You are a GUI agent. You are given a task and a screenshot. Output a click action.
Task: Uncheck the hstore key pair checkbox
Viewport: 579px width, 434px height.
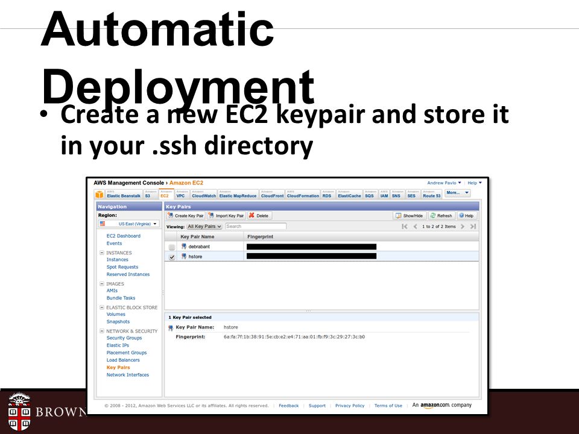pos(172,257)
